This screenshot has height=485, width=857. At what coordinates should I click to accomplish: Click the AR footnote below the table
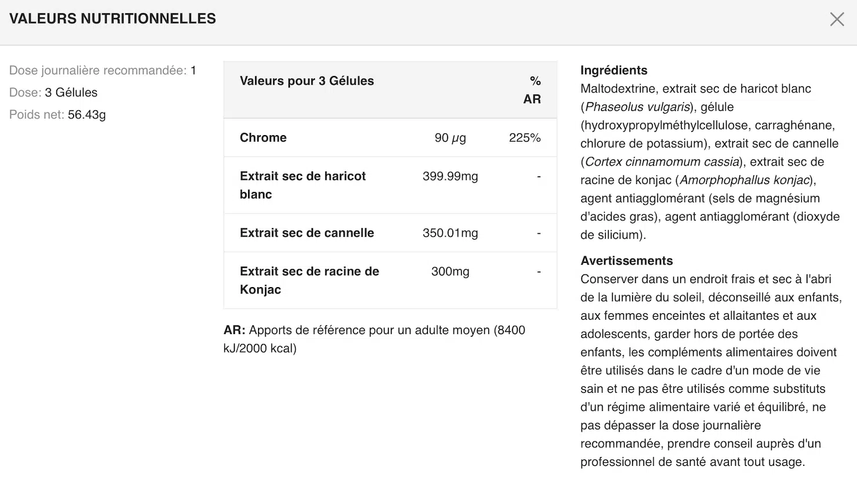375,339
